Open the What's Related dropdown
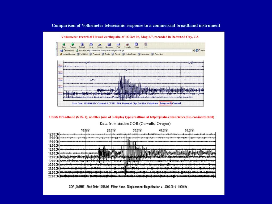This screenshot has height=204, width=272. pos(200,50)
